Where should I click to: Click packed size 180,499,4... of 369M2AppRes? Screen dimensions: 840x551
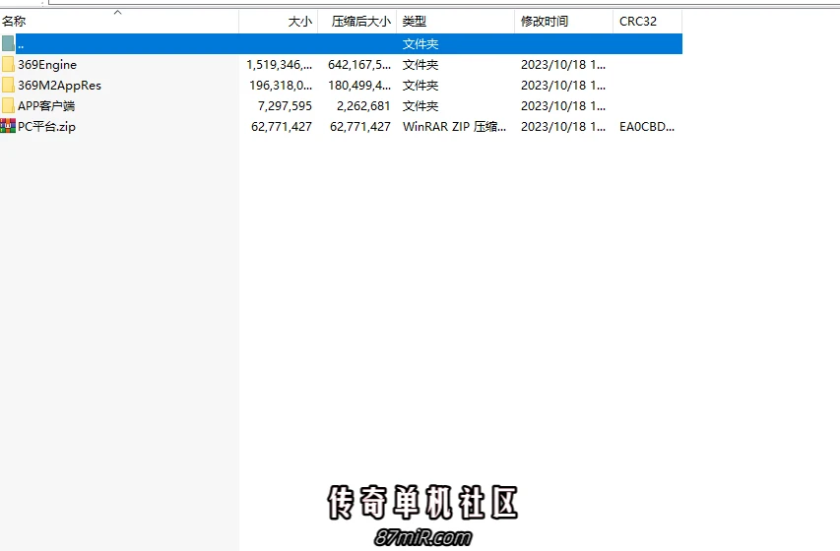pos(359,86)
